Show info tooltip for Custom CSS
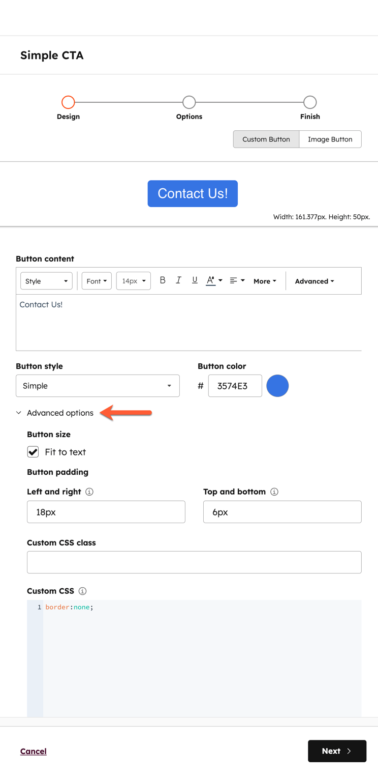This screenshot has width=378, height=774. coord(82,591)
